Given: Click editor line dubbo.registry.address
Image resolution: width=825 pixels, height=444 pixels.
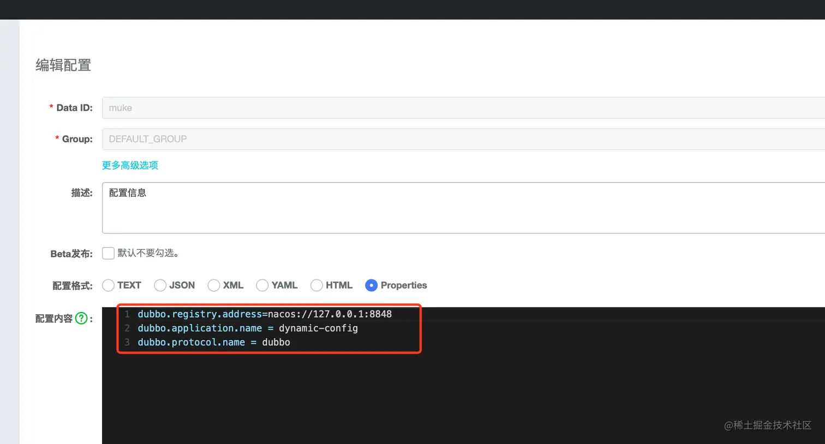Looking at the screenshot, I should click(x=265, y=314).
